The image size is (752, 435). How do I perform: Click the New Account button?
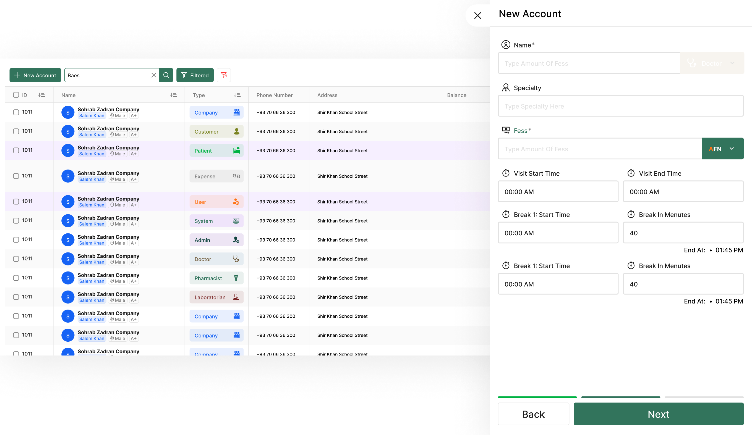coord(35,75)
